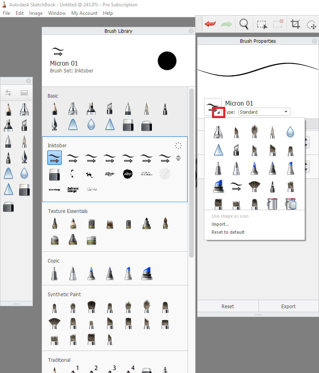Pick the blue water drop icon in icon picker
This screenshot has width=319, height=373.
[290, 132]
